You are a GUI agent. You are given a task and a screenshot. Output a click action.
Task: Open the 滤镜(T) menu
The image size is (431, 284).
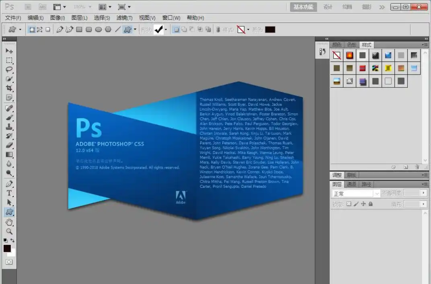(x=124, y=18)
